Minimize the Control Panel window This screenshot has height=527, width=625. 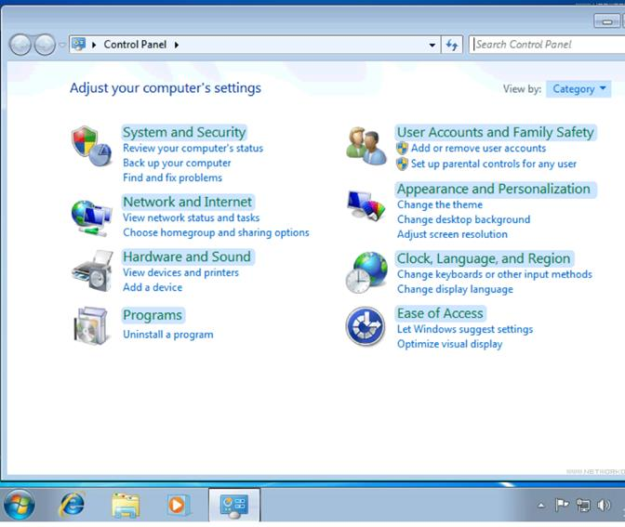tap(607, 20)
